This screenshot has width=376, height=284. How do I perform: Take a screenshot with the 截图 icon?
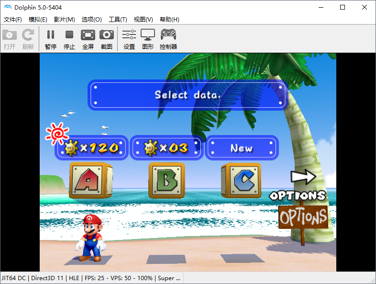click(x=107, y=35)
